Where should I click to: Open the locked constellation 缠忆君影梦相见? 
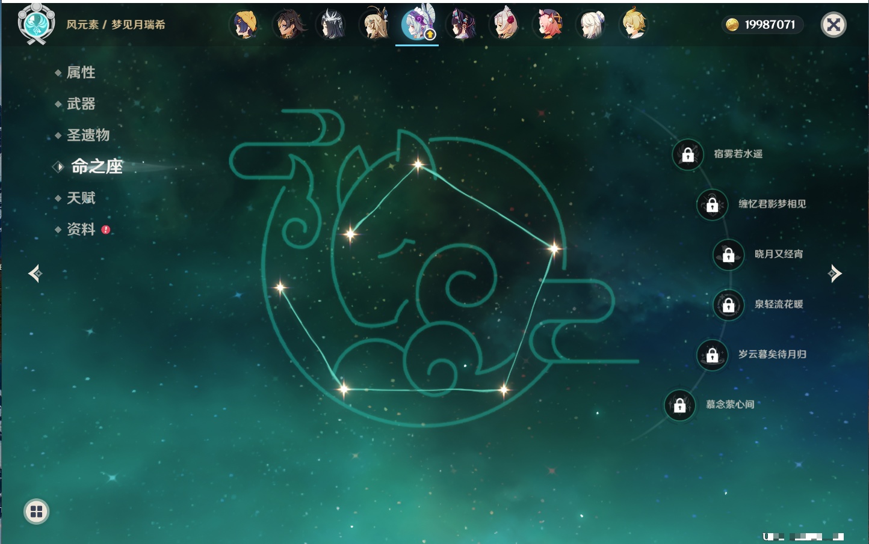[x=713, y=204]
